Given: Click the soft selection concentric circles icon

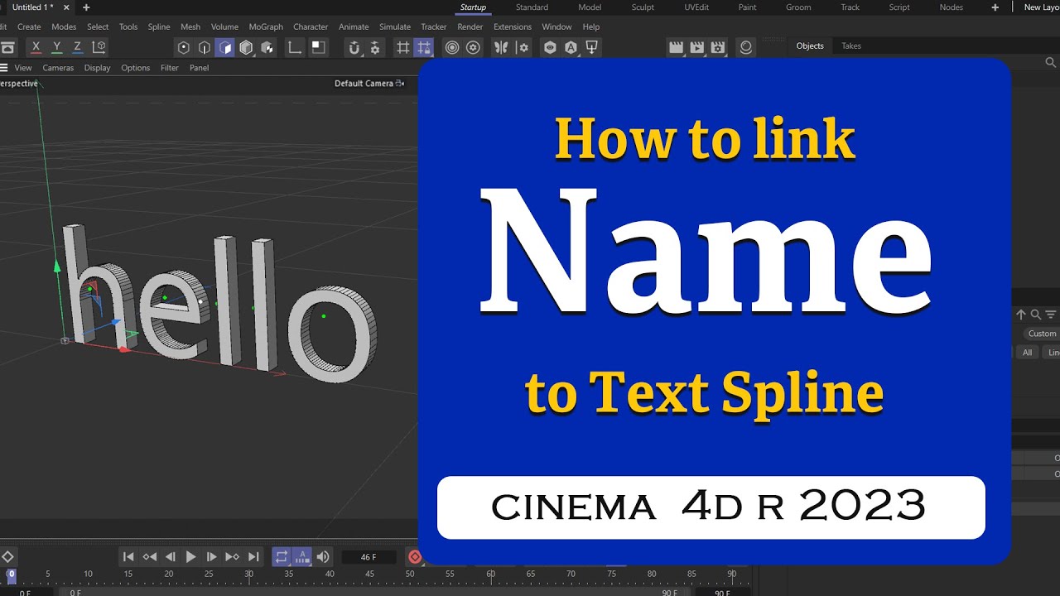Looking at the screenshot, I should 452,47.
